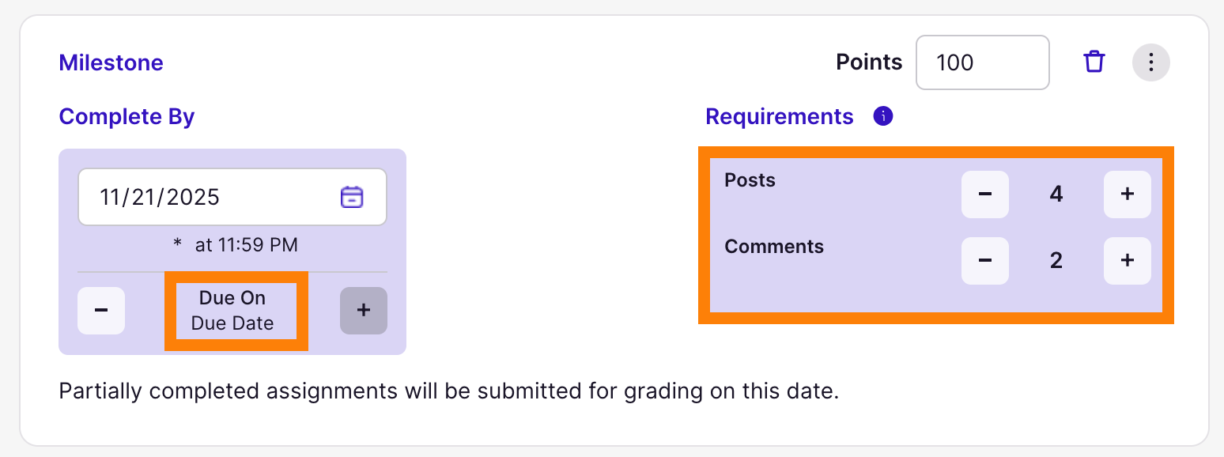
Task: Click the minus button beside Due Date
Action: click(101, 311)
